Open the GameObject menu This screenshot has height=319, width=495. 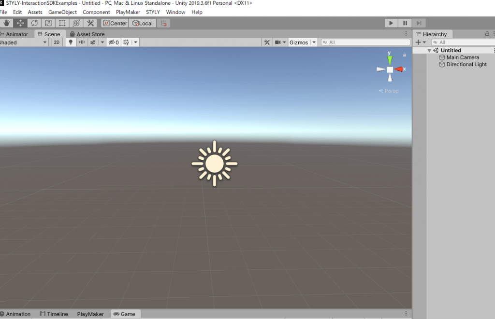coord(62,12)
